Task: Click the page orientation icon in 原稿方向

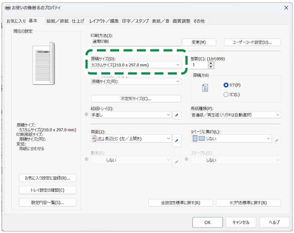Action: (204, 88)
